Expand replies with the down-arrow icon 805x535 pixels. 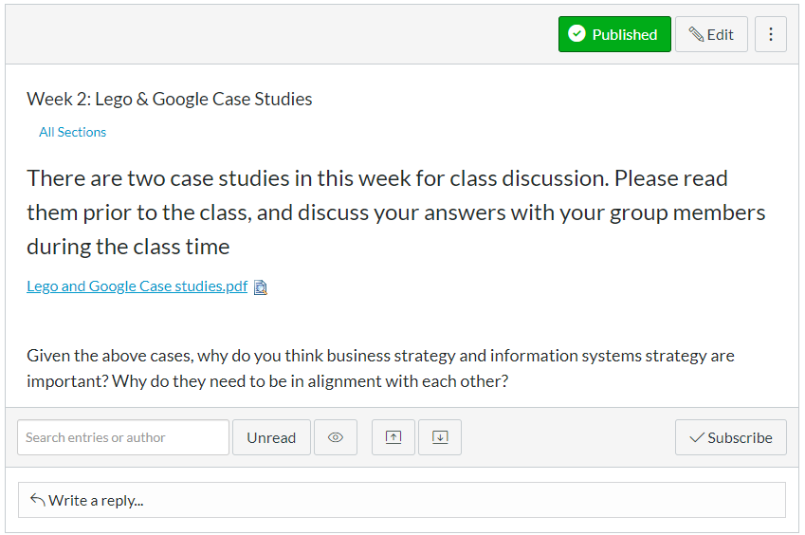coord(440,437)
